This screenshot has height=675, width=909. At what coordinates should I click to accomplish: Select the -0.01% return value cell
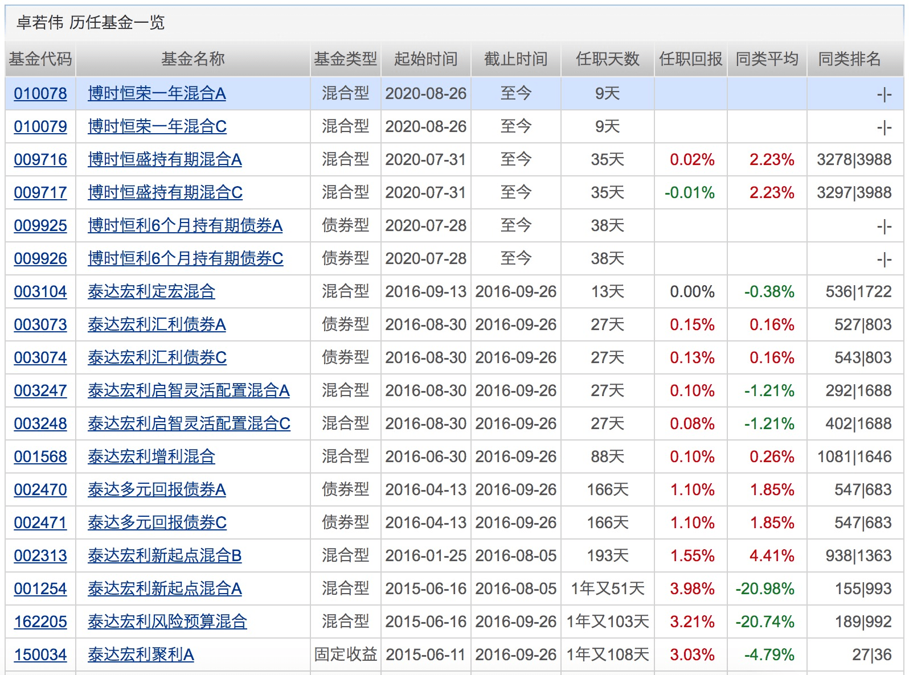click(690, 192)
